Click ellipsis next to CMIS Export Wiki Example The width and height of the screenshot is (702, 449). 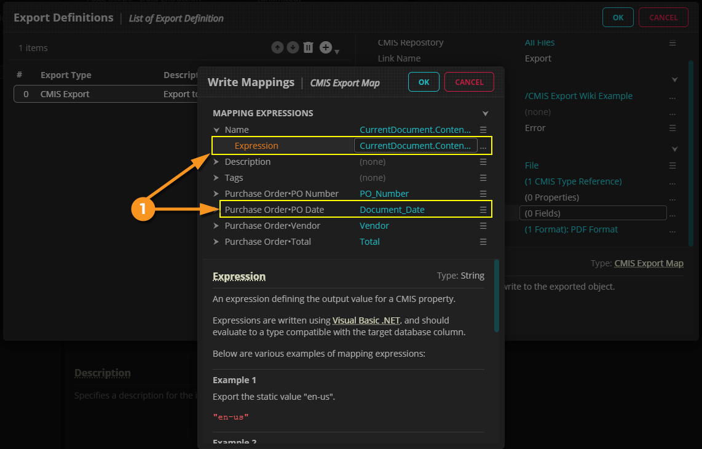672,97
